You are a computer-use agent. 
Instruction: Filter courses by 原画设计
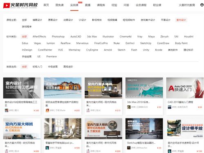(x=53, y=20)
